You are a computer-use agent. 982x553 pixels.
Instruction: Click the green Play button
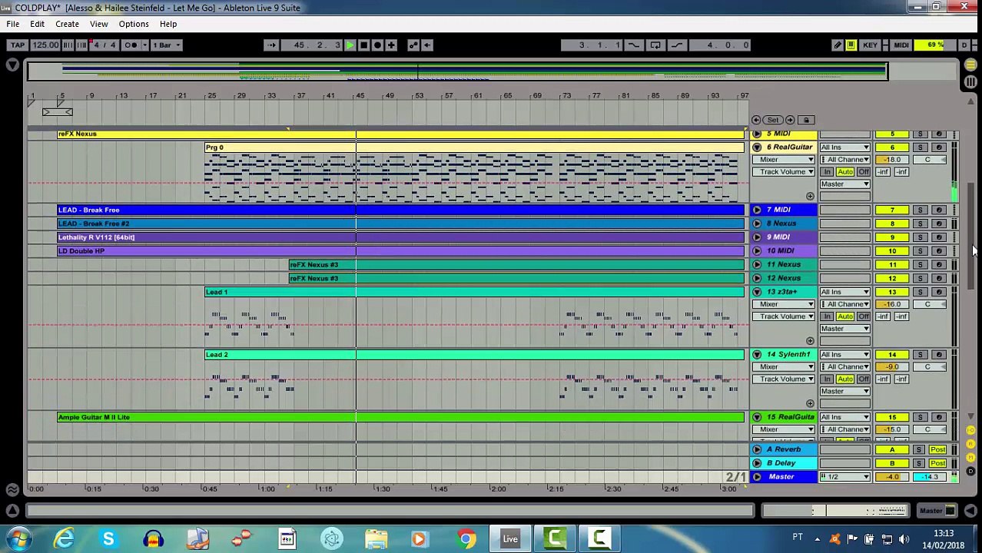click(350, 45)
